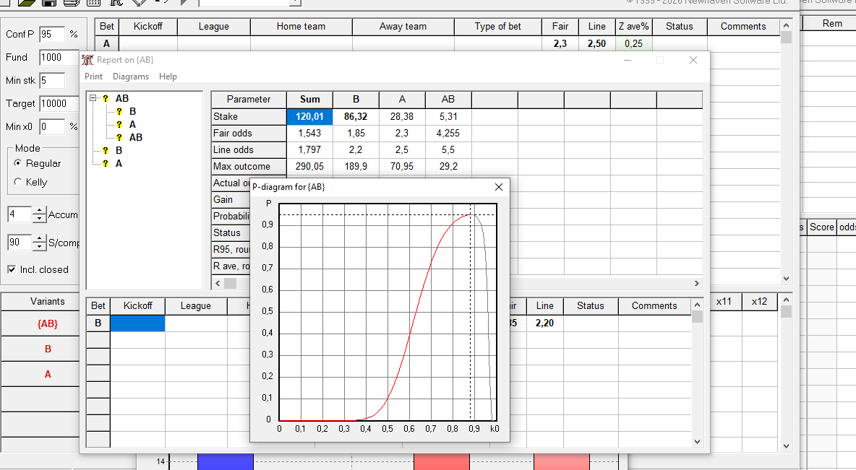Close the Report on {AB} window
The height and width of the screenshot is (470, 856).
693,60
